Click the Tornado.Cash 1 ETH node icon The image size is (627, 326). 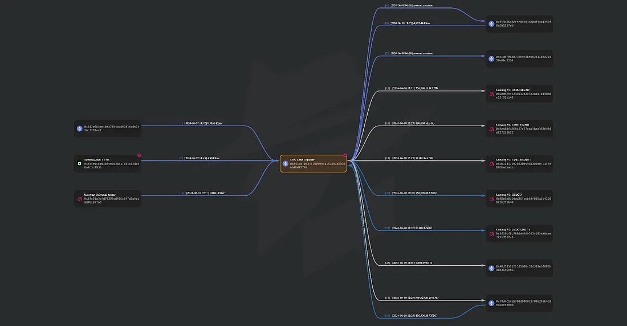click(x=79, y=164)
